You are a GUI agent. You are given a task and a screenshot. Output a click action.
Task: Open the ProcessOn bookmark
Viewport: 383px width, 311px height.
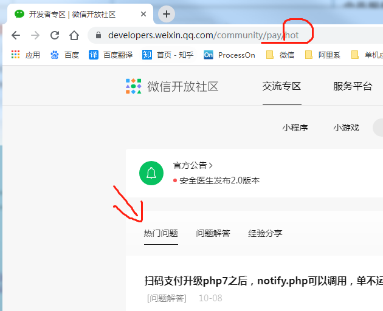tap(229, 55)
